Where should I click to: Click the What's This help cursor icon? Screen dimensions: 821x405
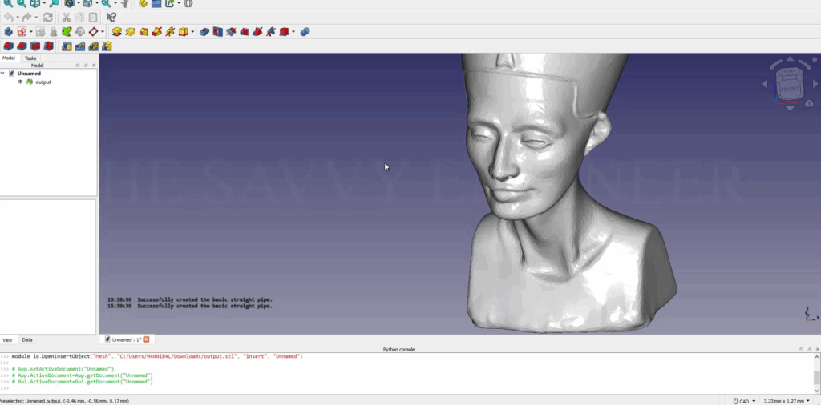point(111,17)
